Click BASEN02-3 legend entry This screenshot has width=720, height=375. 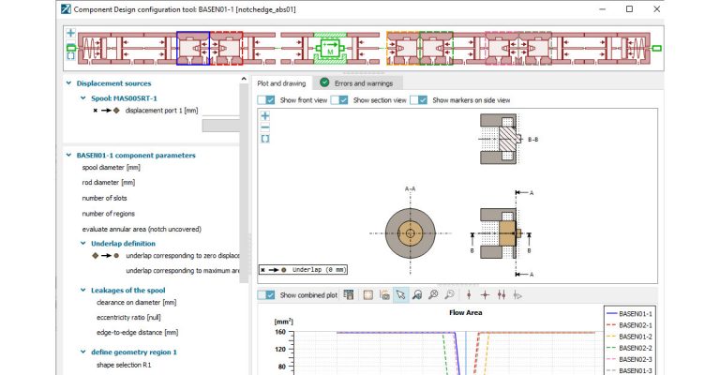point(629,359)
